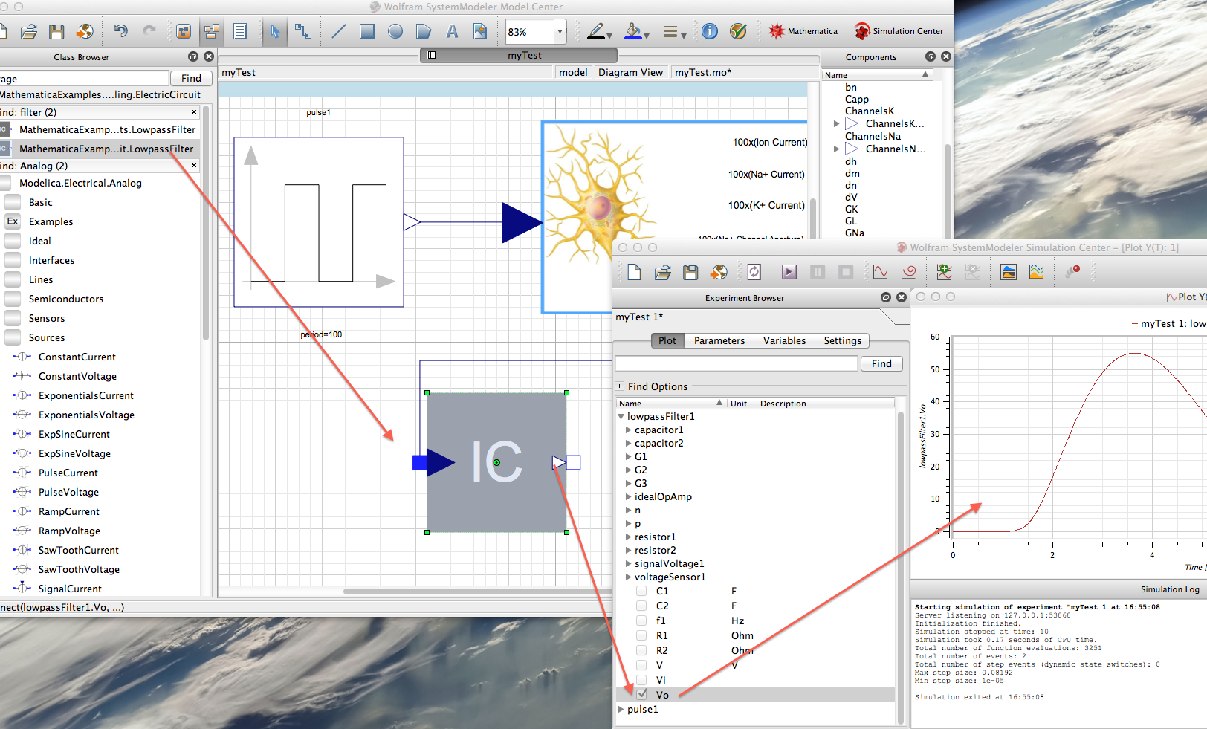Screen dimensions: 1207x729
Task: Select the Text tool (A)
Action: (x=452, y=31)
